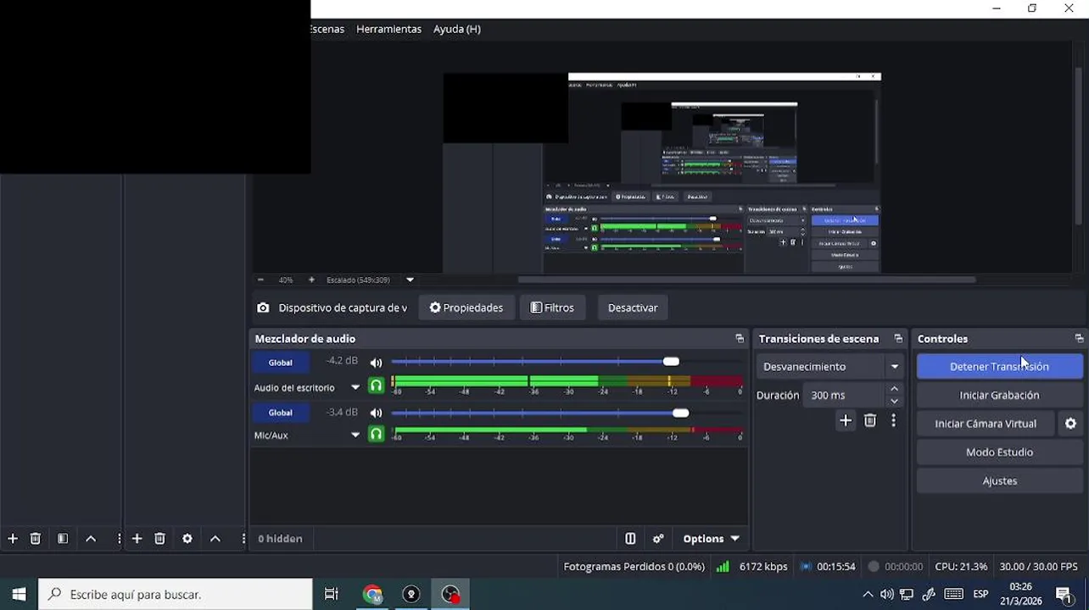Open source properties gear in sources toolbar
This screenshot has height=610, width=1089.
[x=187, y=539]
